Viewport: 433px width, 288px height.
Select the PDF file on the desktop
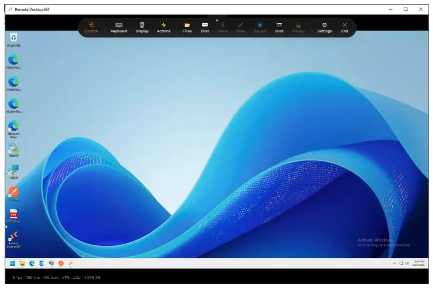(14, 216)
